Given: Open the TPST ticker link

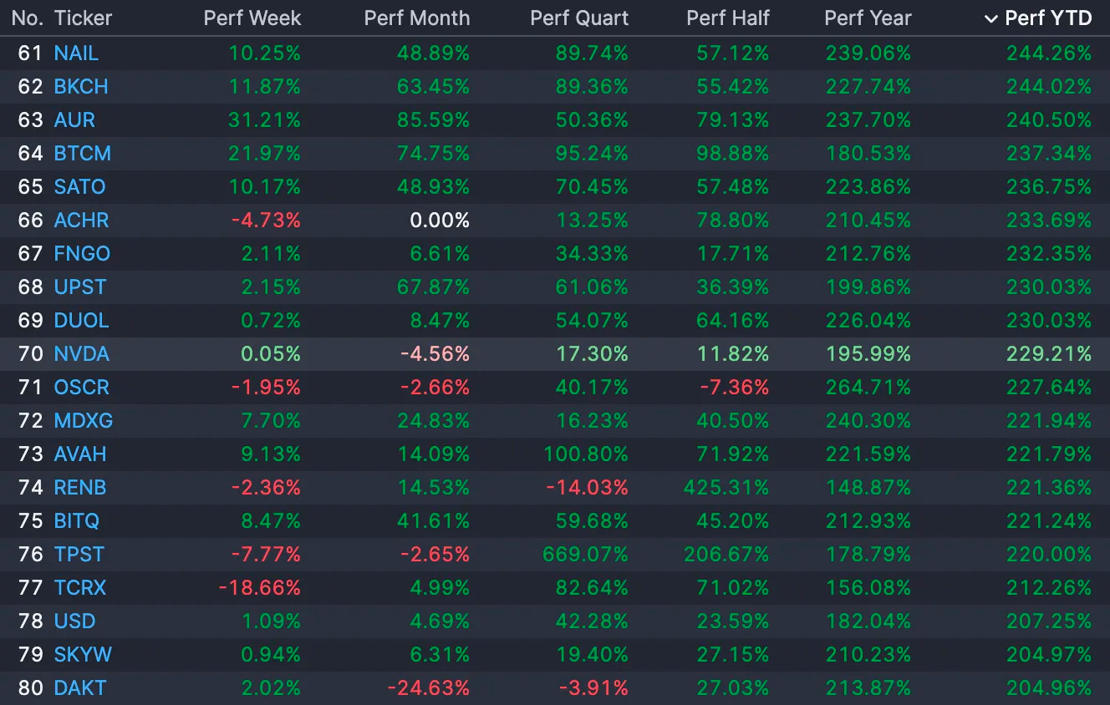Looking at the screenshot, I should click(79, 555).
